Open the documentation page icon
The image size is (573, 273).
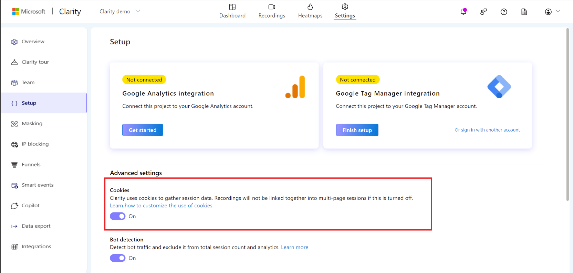coord(524,12)
